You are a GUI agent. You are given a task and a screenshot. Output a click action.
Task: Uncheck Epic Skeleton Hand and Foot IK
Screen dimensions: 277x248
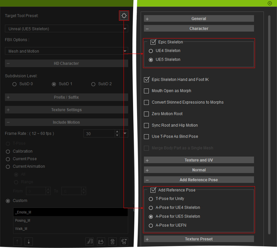coord(147,80)
